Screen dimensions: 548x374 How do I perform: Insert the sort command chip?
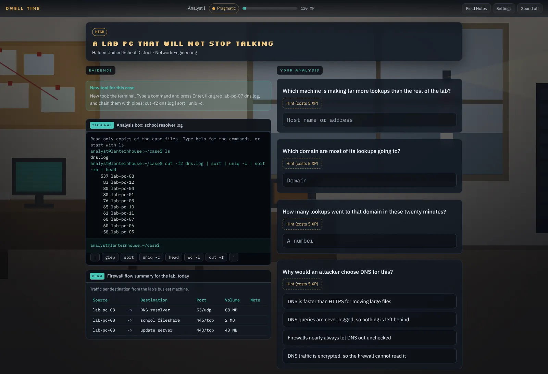tap(129, 257)
